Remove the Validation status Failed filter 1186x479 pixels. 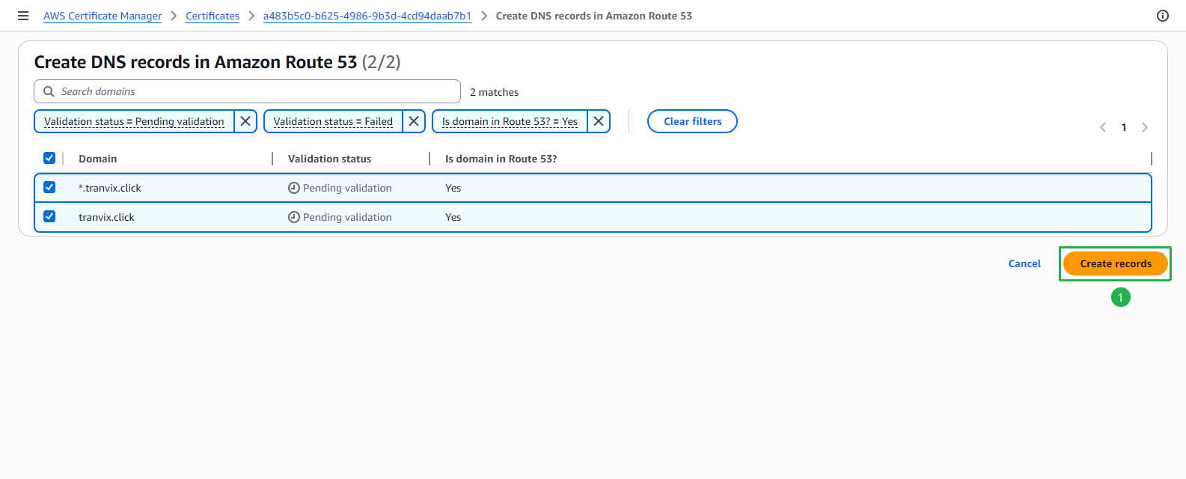click(x=414, y=121)
